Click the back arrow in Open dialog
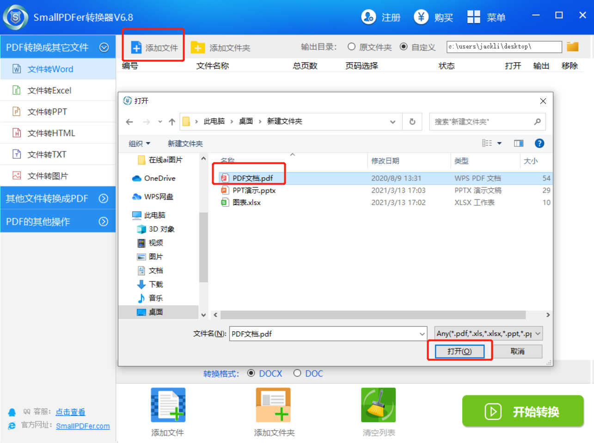594x443 pixels. (x=129, y=122)
